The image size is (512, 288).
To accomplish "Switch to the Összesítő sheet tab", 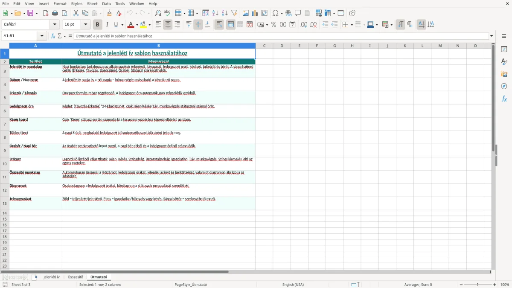I will [x=76, y=277].
